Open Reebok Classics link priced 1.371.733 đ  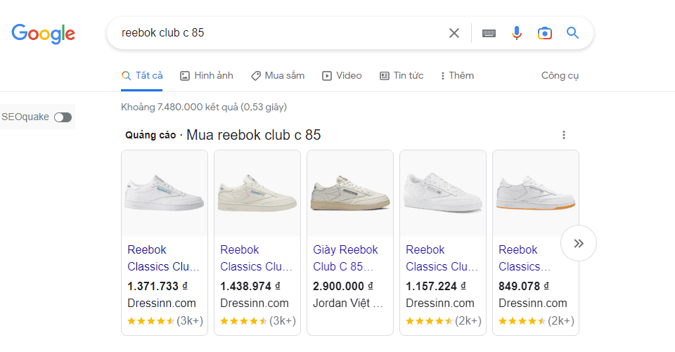pyautogui.click(x=164, y=258)
